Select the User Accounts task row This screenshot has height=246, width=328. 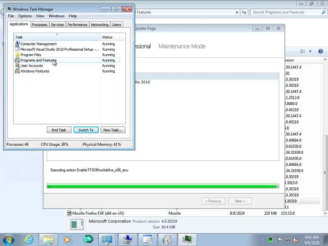click(x=67, y=66)
